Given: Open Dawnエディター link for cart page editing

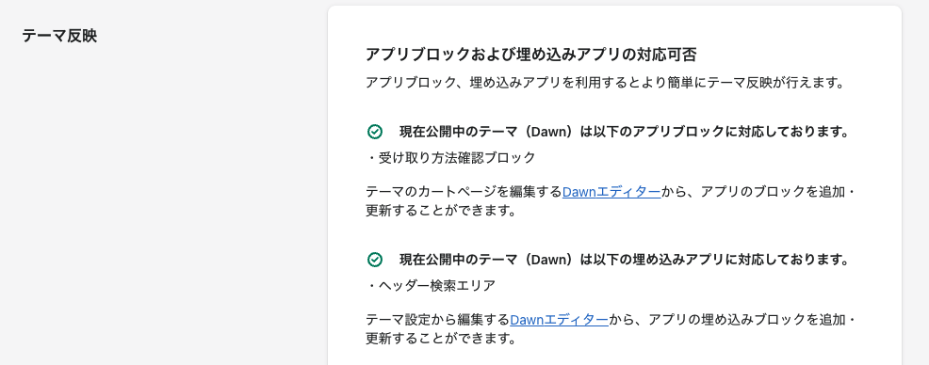Looking at the screenshot, I should point(611,192).
